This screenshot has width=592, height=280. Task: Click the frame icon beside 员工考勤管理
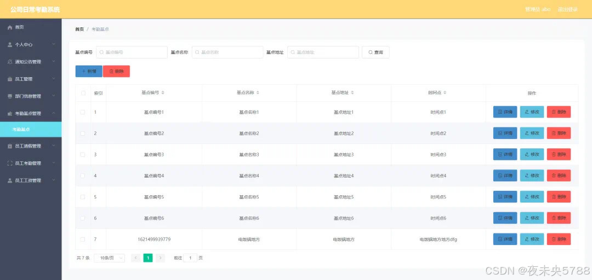point(10,163)
